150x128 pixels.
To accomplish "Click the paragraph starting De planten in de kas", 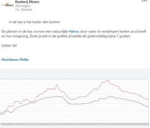I will pyautogui.click(x=74, y=34).
